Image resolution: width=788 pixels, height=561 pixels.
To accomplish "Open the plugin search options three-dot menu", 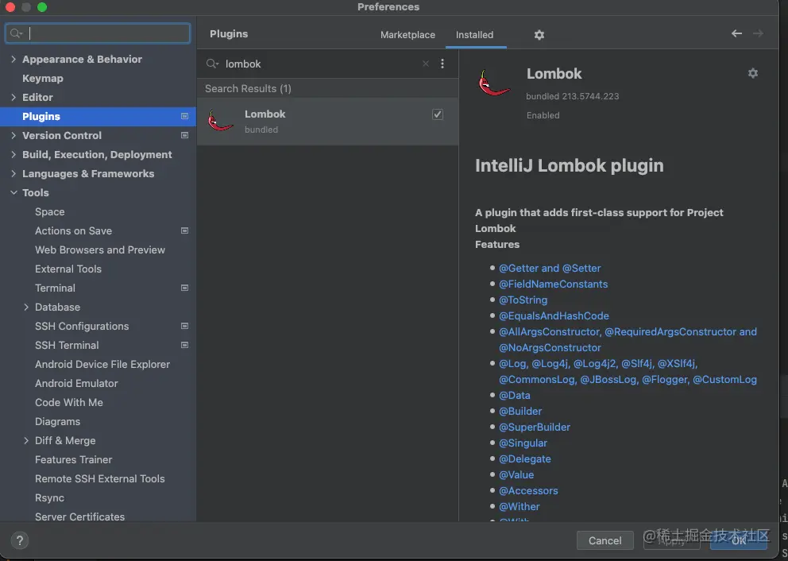I will click(442, 64).
